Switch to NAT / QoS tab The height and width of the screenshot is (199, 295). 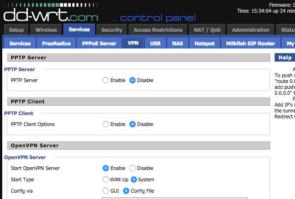point(207,29)
